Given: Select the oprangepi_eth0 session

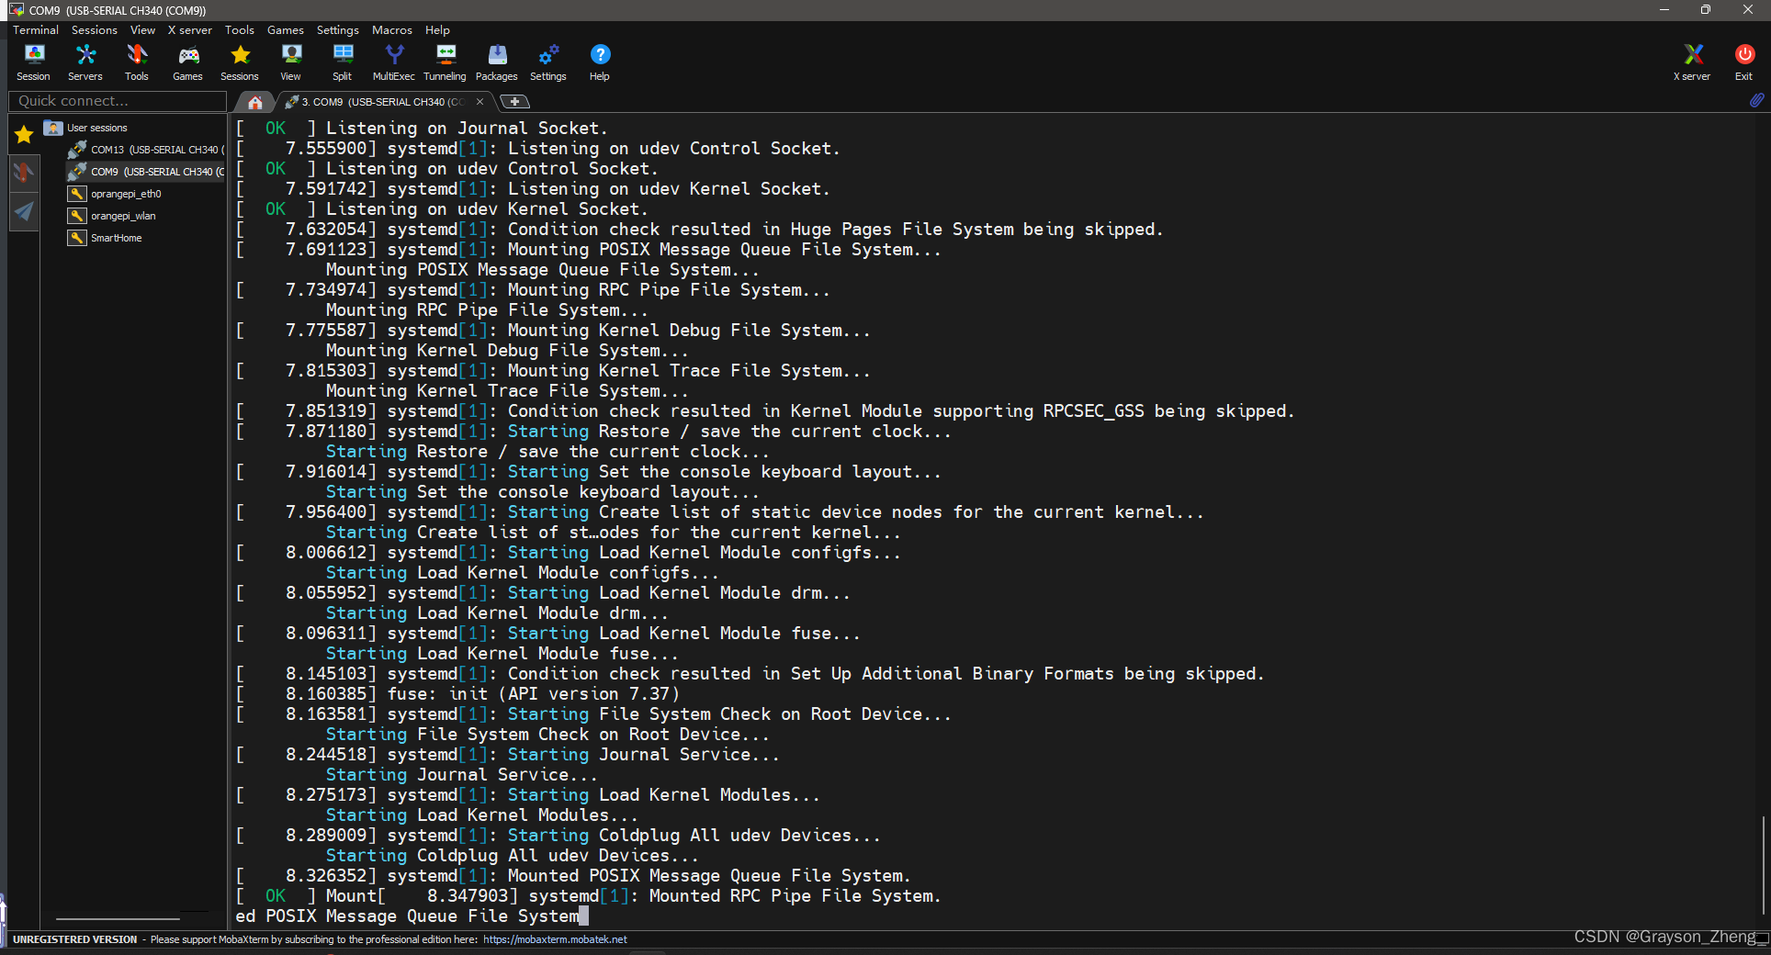Looking at the screenshot, I should pyautogui.click(x=116, y=194).
